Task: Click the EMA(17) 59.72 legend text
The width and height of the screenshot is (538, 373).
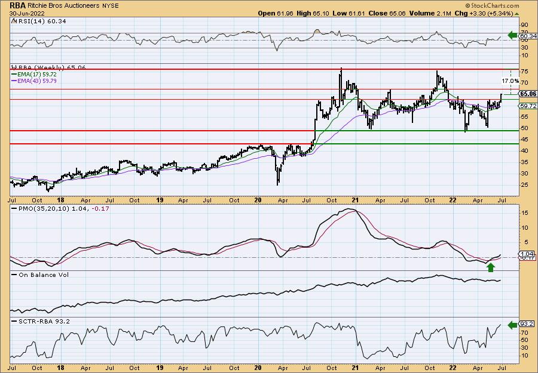Action: pyautogui.click(x=38, y=75)
